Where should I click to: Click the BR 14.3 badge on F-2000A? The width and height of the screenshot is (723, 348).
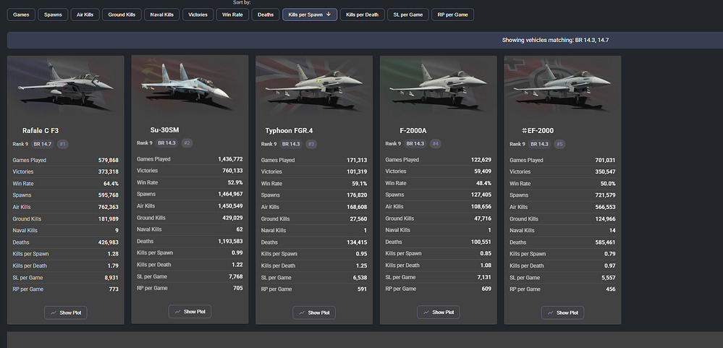tap(415, 144)
